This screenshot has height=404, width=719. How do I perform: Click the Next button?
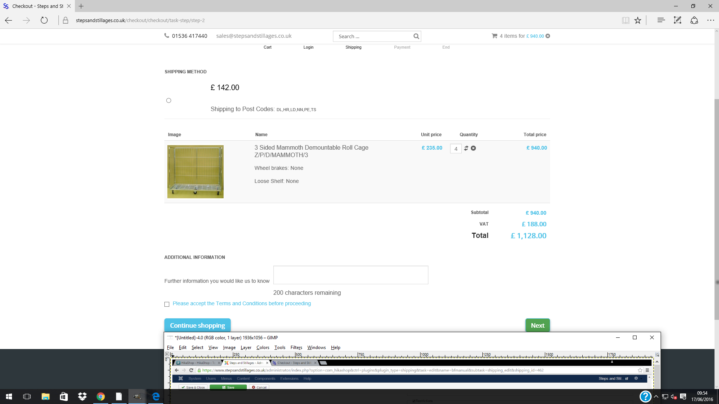[537, 325]
